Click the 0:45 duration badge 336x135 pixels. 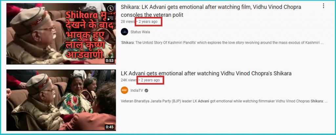coord(110,127)
